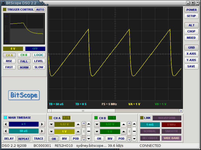Toggle channel A ON button

tap(54, 139)
